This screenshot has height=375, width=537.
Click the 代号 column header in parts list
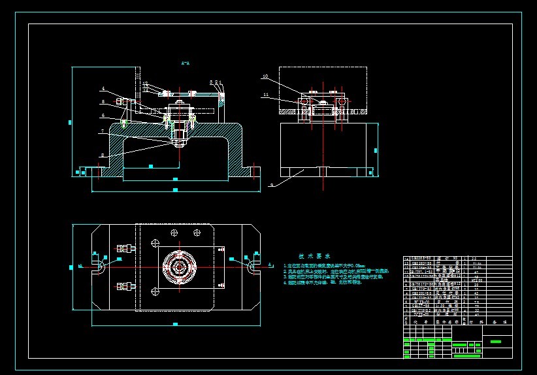point(421,321)
